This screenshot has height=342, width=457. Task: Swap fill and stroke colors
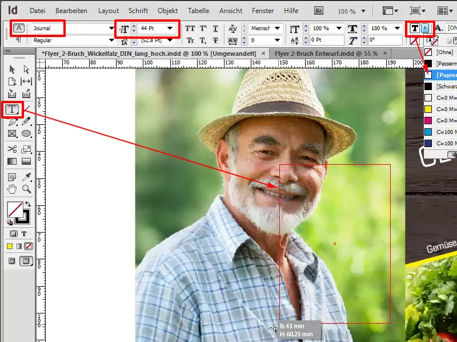(x=28, y=204)
